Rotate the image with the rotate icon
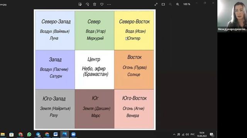Screen dimensions: 247x138 [x=87, y=4]
